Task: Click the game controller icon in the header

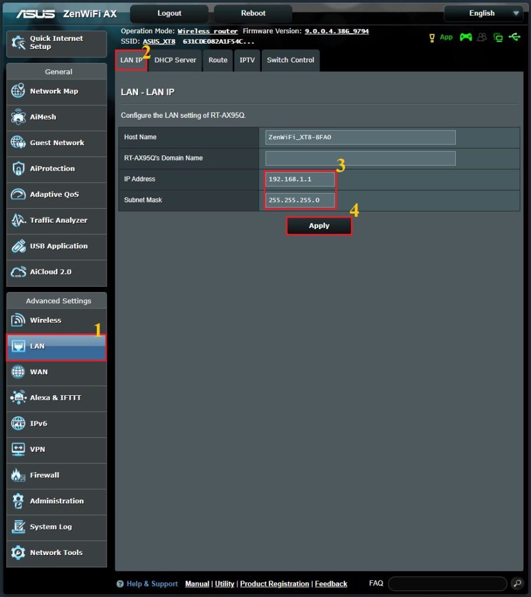Action: 466,37
